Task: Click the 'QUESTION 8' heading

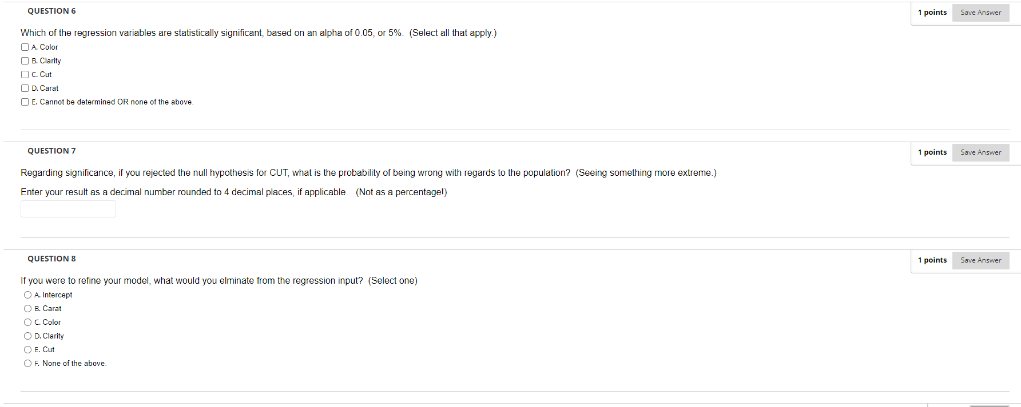Action: (51, 259)
